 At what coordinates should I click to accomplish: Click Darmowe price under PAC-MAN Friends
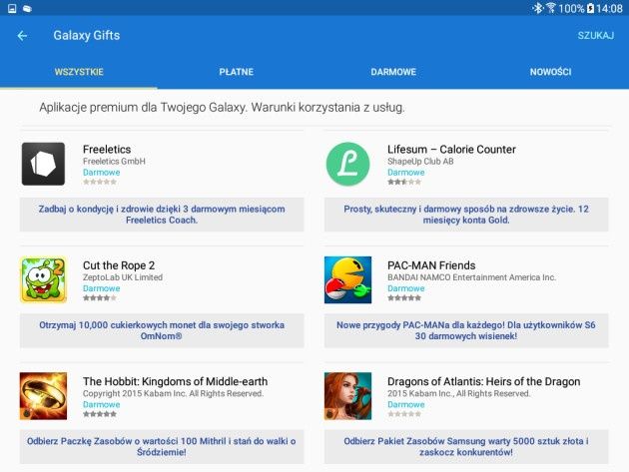coord(406,288)
